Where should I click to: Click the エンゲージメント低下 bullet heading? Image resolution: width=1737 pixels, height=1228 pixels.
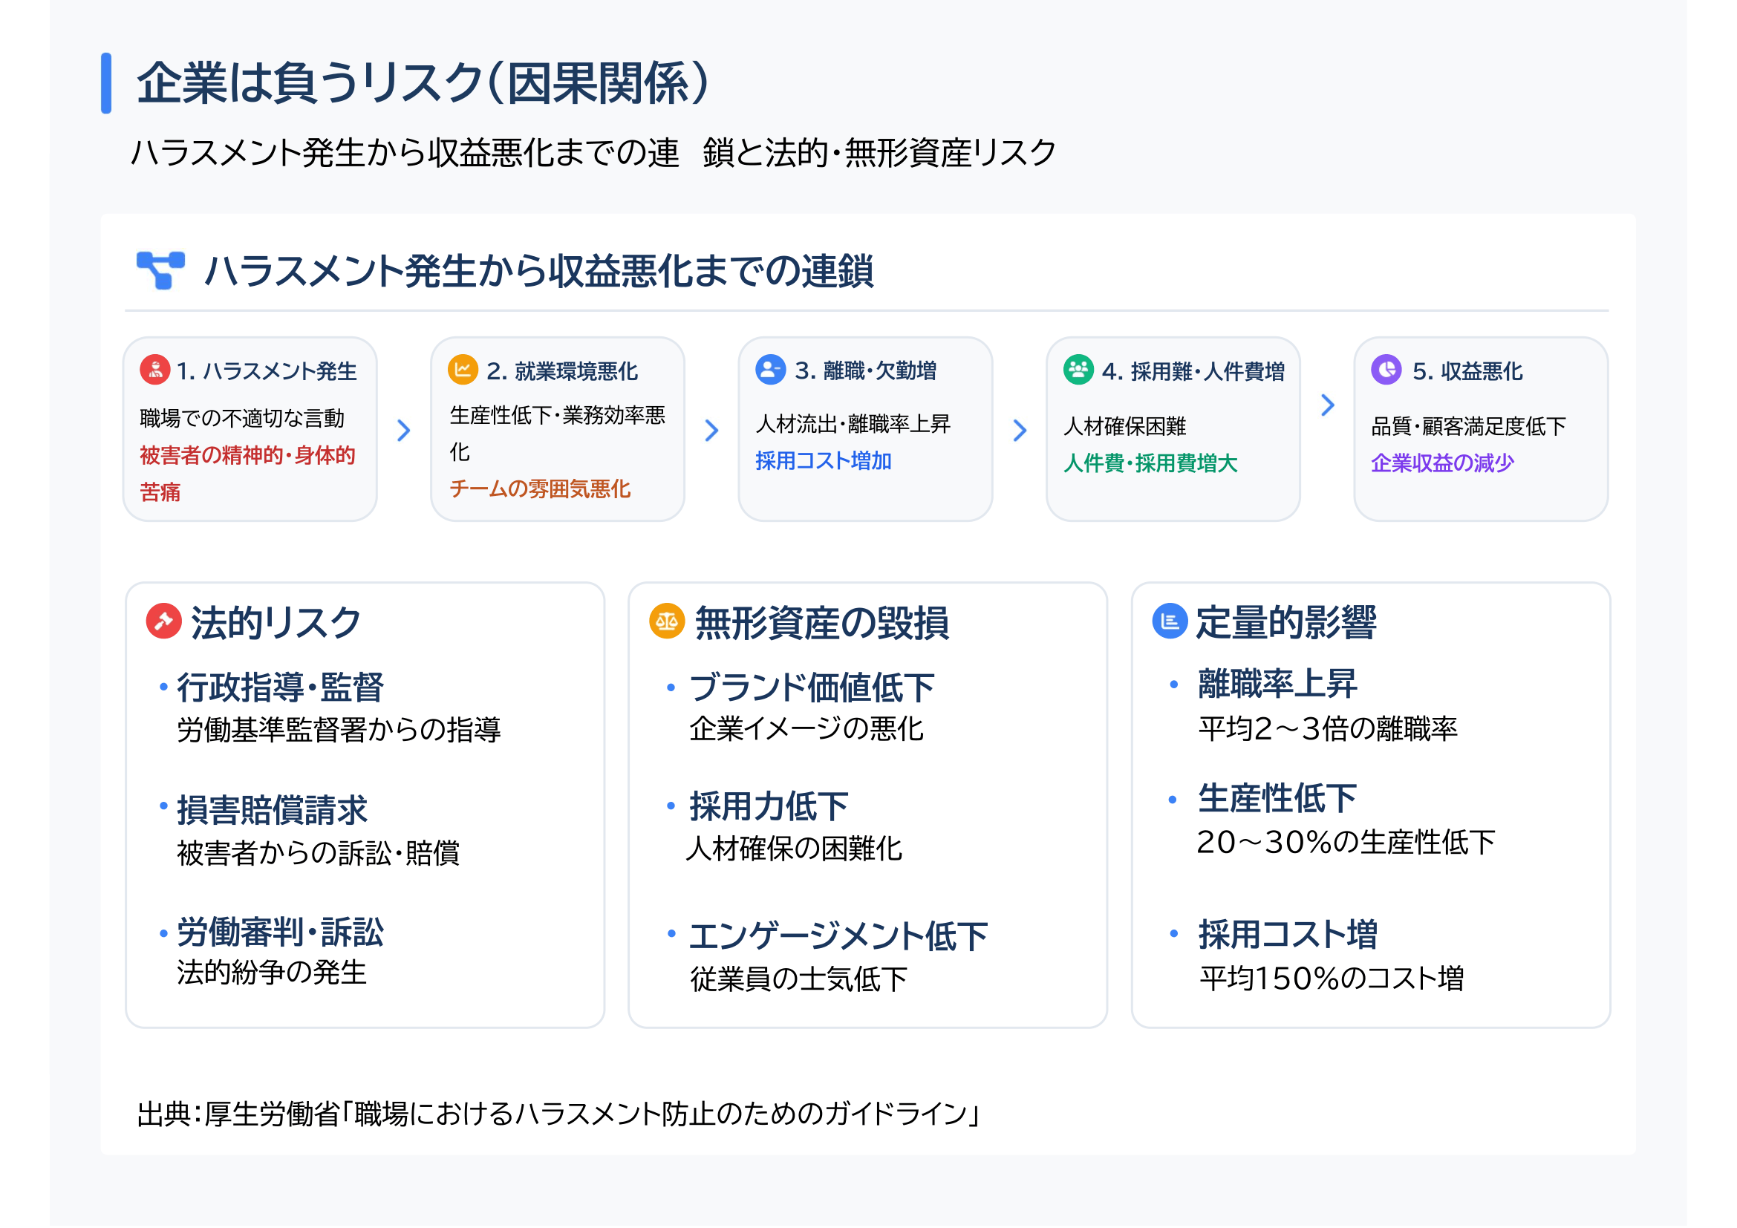(839, 937)
